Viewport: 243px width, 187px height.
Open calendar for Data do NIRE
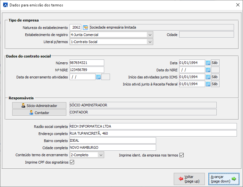(208, 70)
